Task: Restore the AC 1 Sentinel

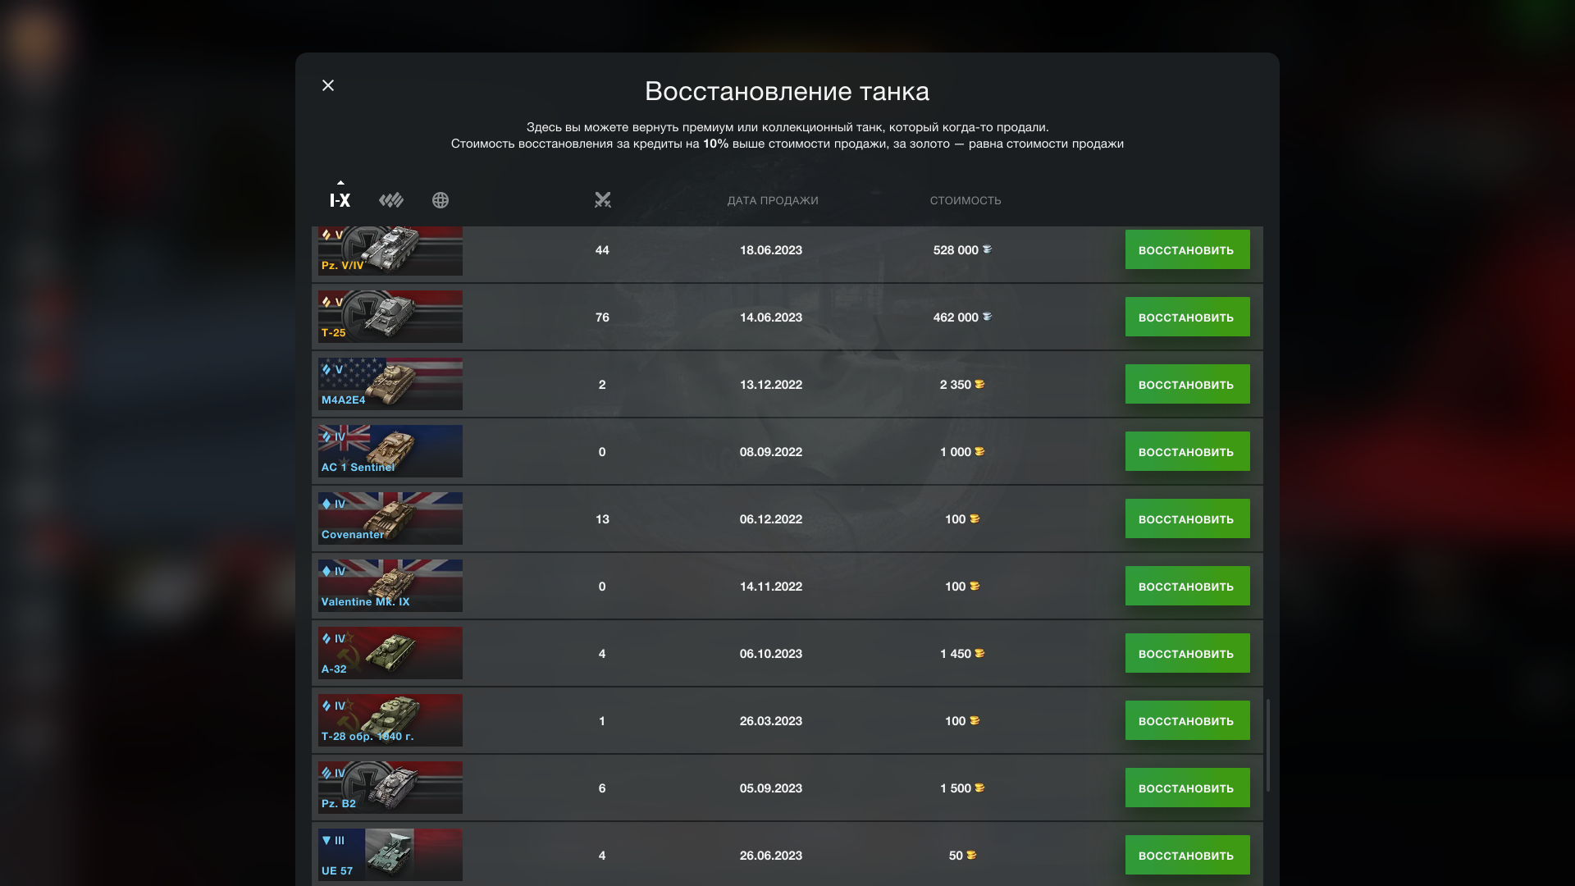Action: (1187, 451)
